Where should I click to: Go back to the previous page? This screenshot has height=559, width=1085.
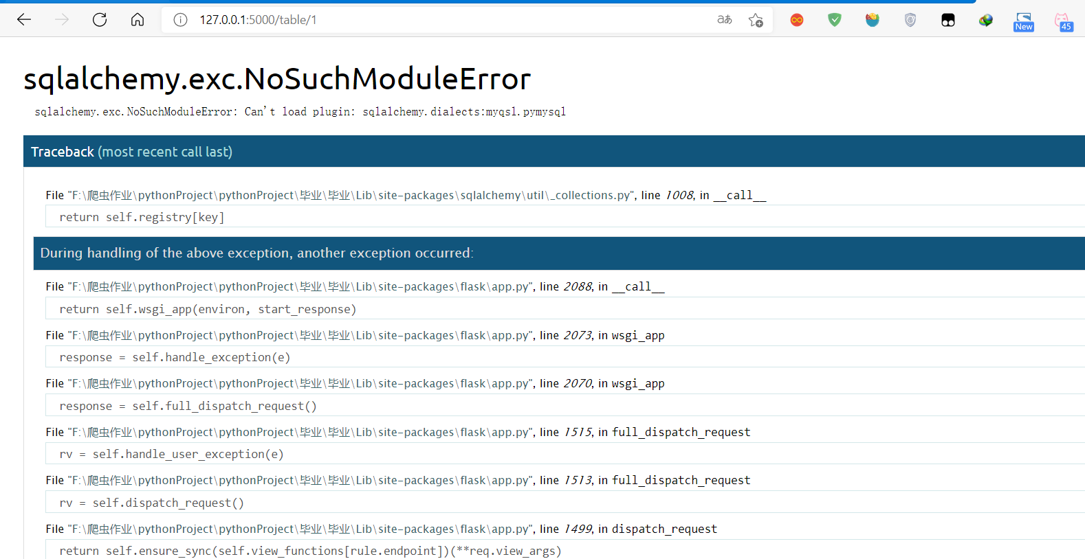[24, 20]
